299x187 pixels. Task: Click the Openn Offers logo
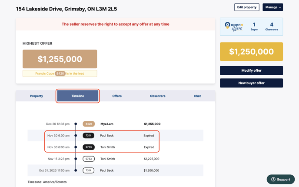[234, 27]
